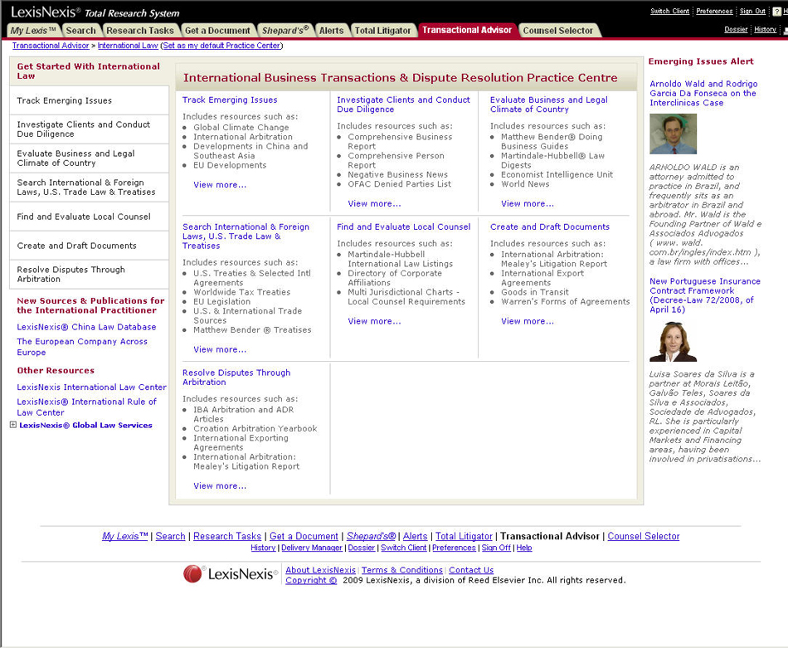
Task: Open The European Company Across Europe link
Action: [82, 347]
